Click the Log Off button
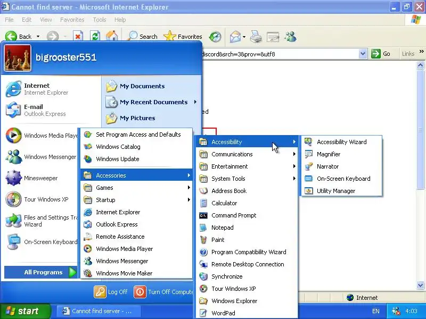This screenshot has width=426, height=319. 111,292
